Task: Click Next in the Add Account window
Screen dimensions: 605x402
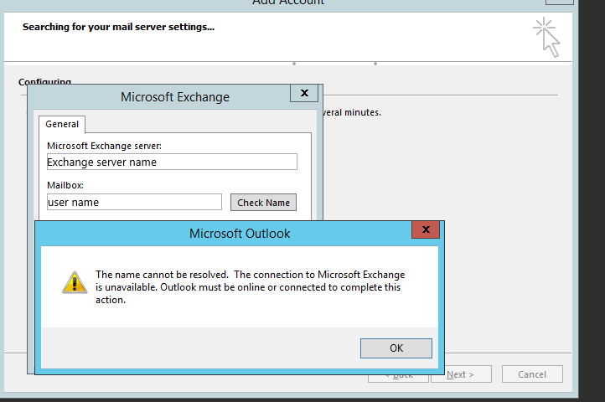Action: [x=461, y=374]
